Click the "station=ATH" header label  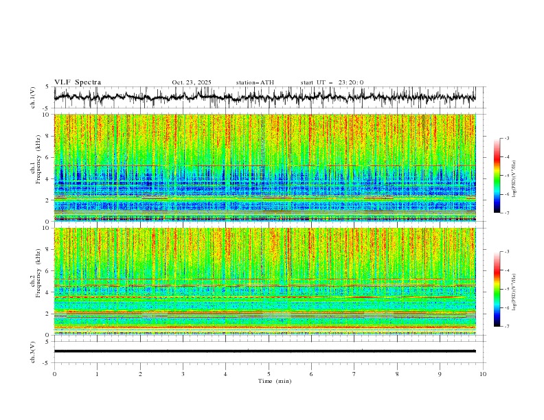tap(255, 82)
